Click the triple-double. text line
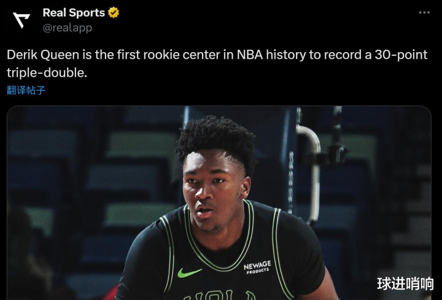This screenshot has width=442, height=300. tap(47, 72)
